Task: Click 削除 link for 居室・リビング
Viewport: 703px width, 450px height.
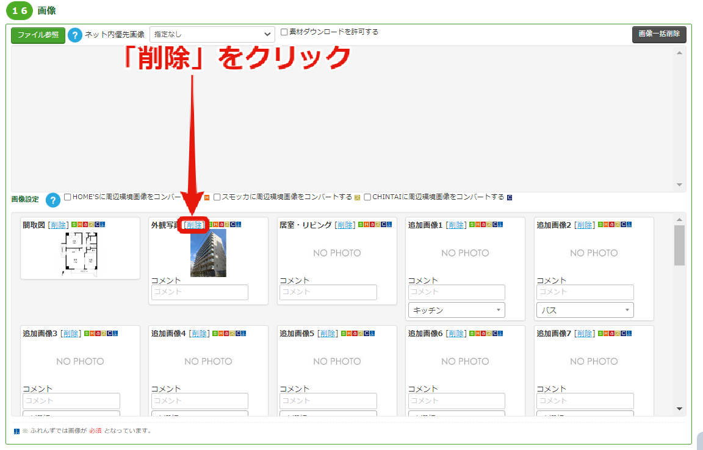Action: 345,225
